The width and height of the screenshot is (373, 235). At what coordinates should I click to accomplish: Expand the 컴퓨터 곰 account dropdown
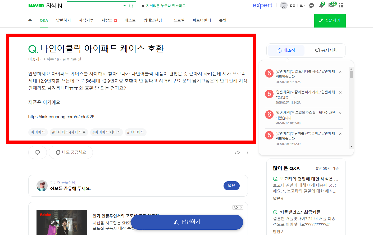(298, 5)
